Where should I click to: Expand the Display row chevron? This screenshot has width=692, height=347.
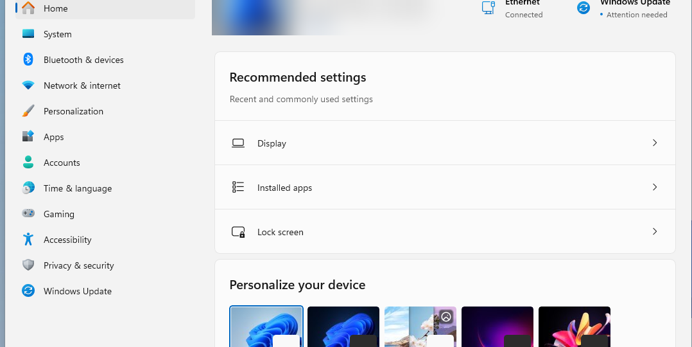click(x=655, y=143)
